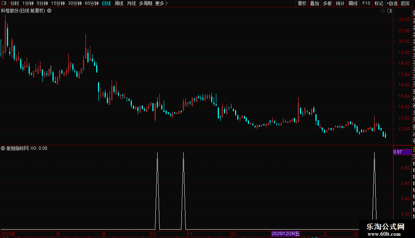
Task: Click the 0.97 indicator value tag
Action: (402, 152)
